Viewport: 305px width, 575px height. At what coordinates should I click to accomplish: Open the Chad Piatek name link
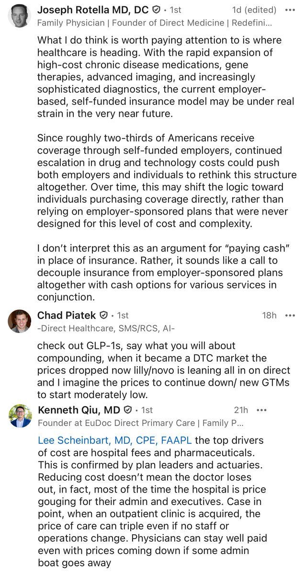[67, 315]
